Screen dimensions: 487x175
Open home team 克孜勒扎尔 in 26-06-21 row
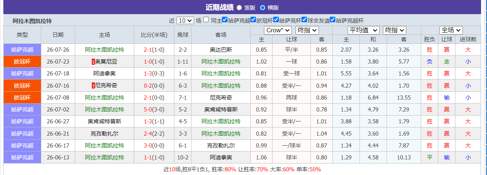104,133
